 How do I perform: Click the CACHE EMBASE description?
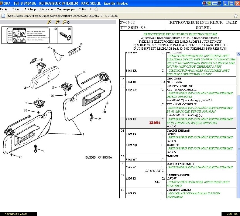click(178, 131)
